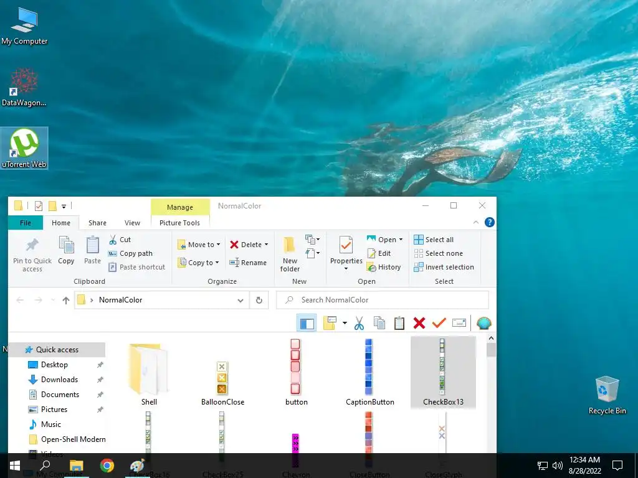Expand the Open button dropdown arrow

(401, 240)
